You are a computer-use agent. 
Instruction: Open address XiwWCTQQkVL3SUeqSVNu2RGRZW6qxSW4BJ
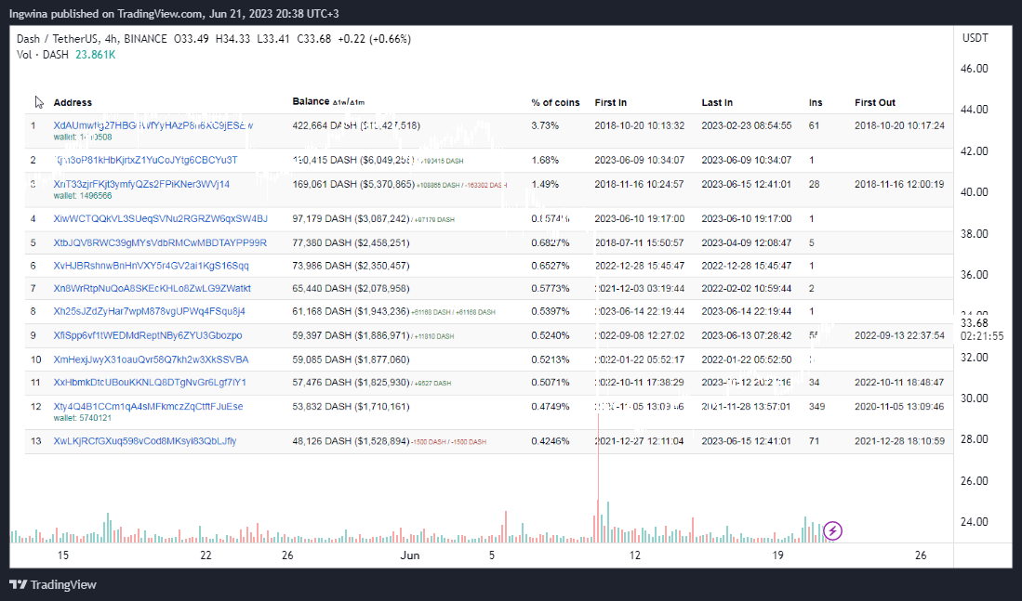point(160,219)
